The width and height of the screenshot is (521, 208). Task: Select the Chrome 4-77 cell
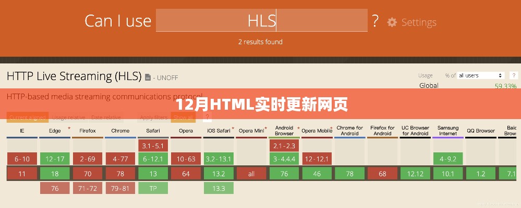tap(120, 159)
